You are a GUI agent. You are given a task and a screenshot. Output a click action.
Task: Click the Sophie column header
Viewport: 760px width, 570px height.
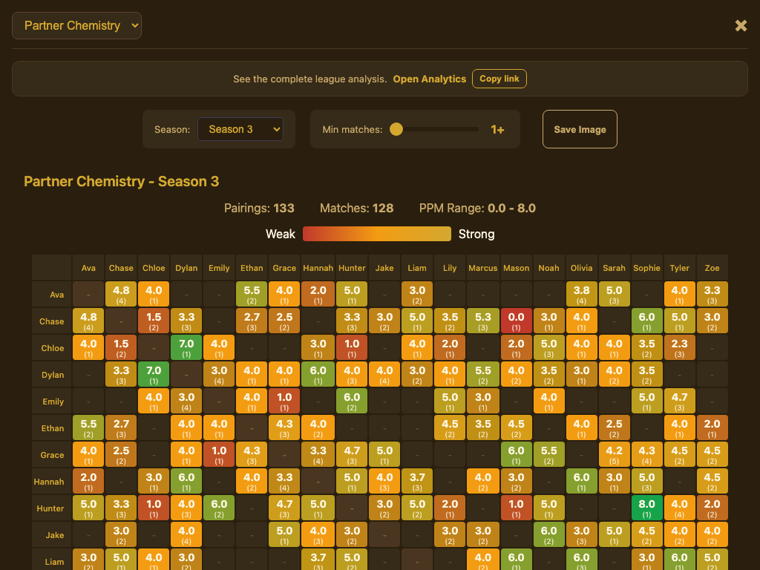646,268
